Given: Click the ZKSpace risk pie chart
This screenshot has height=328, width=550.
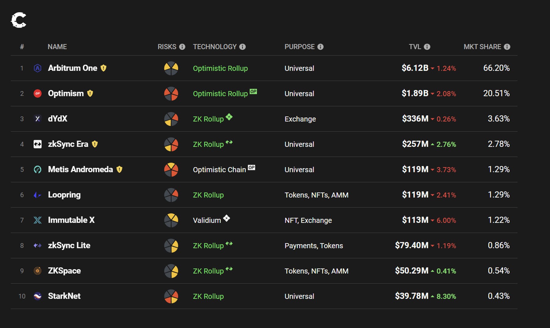Looking at the screenshot, I should click(171, 271).
